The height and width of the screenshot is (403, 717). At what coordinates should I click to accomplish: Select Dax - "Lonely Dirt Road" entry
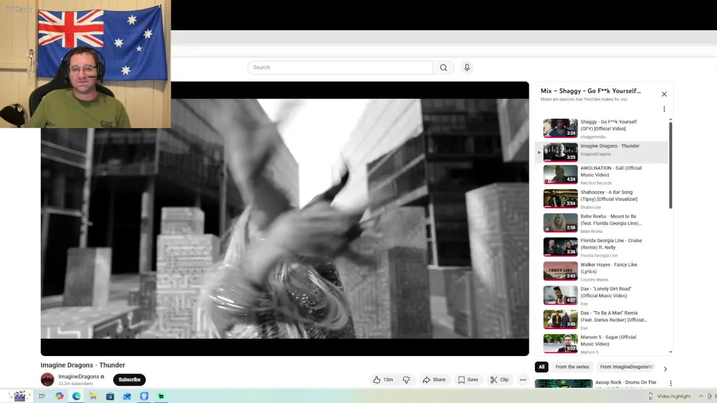click(602, 295)
